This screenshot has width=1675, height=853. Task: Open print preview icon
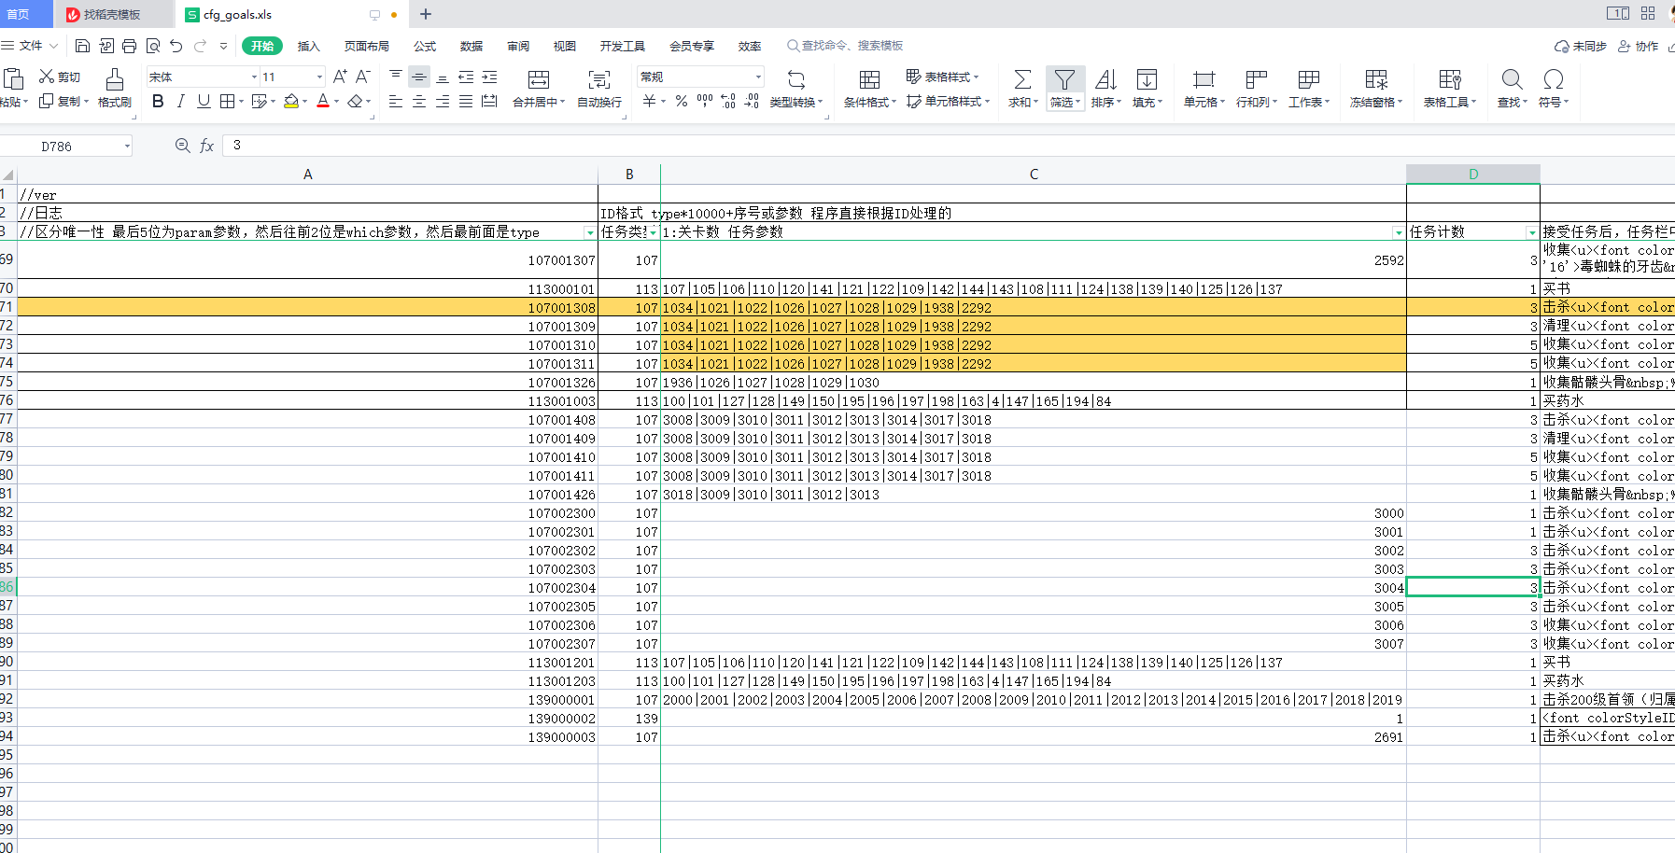click(x=152, y=46)
